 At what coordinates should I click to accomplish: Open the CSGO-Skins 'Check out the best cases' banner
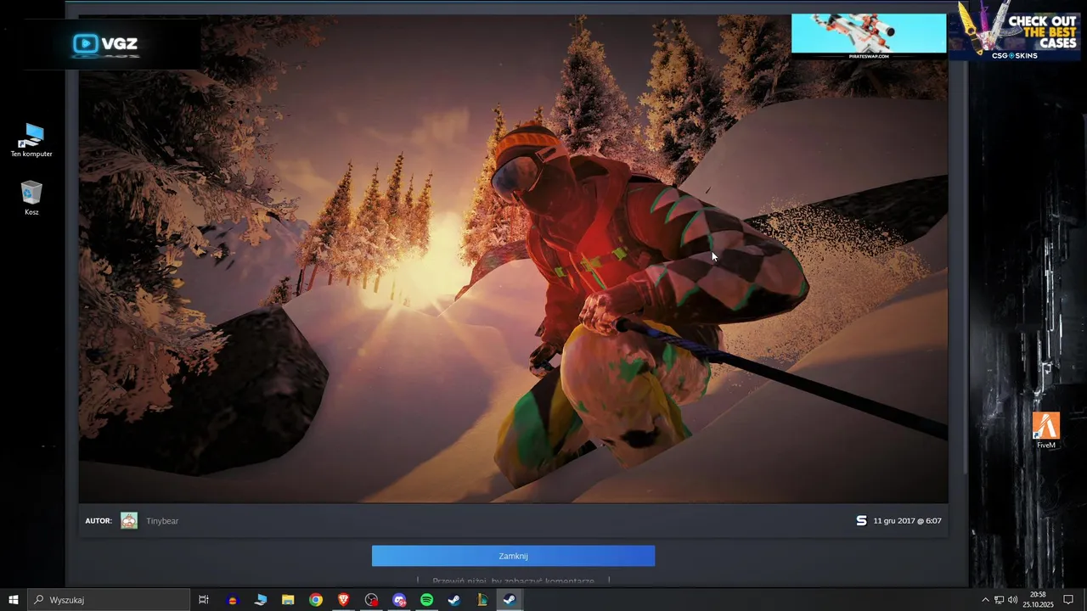[1017, 31]
